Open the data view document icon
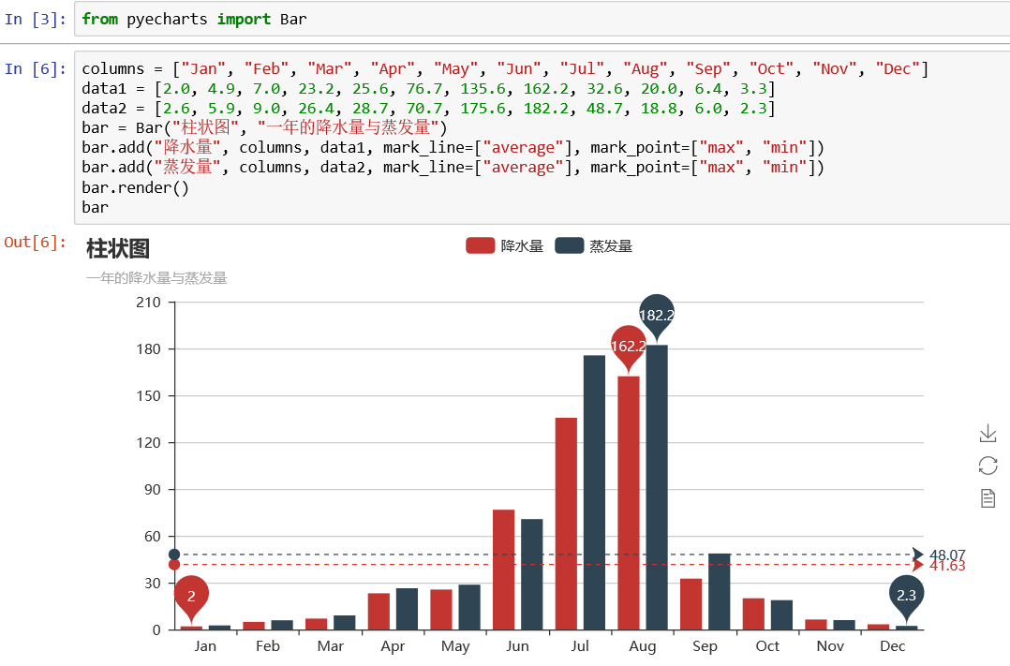 (x=988, y=498)
